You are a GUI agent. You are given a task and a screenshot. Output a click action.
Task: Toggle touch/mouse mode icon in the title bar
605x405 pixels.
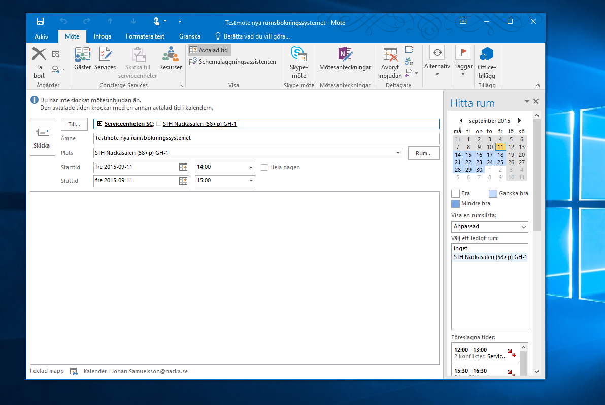(157, 21)
